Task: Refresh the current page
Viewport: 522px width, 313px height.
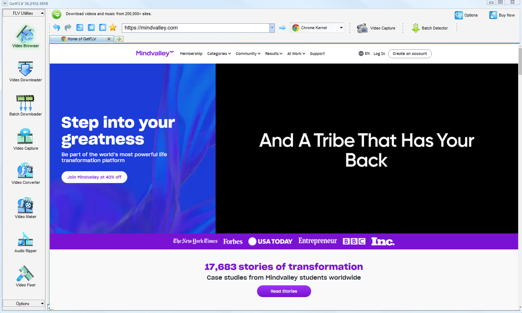Action: coord(80,27)
